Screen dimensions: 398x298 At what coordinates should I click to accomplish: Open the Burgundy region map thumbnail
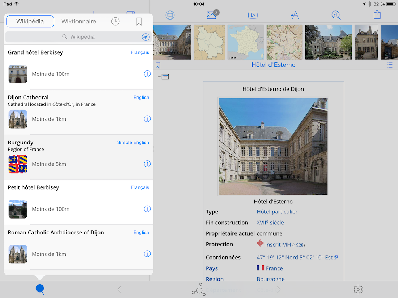(209, 42)
